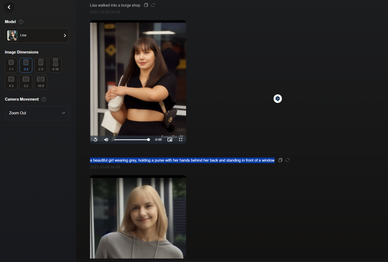Click the 2023-10-09 04:09 timestamp

point(105,167)
